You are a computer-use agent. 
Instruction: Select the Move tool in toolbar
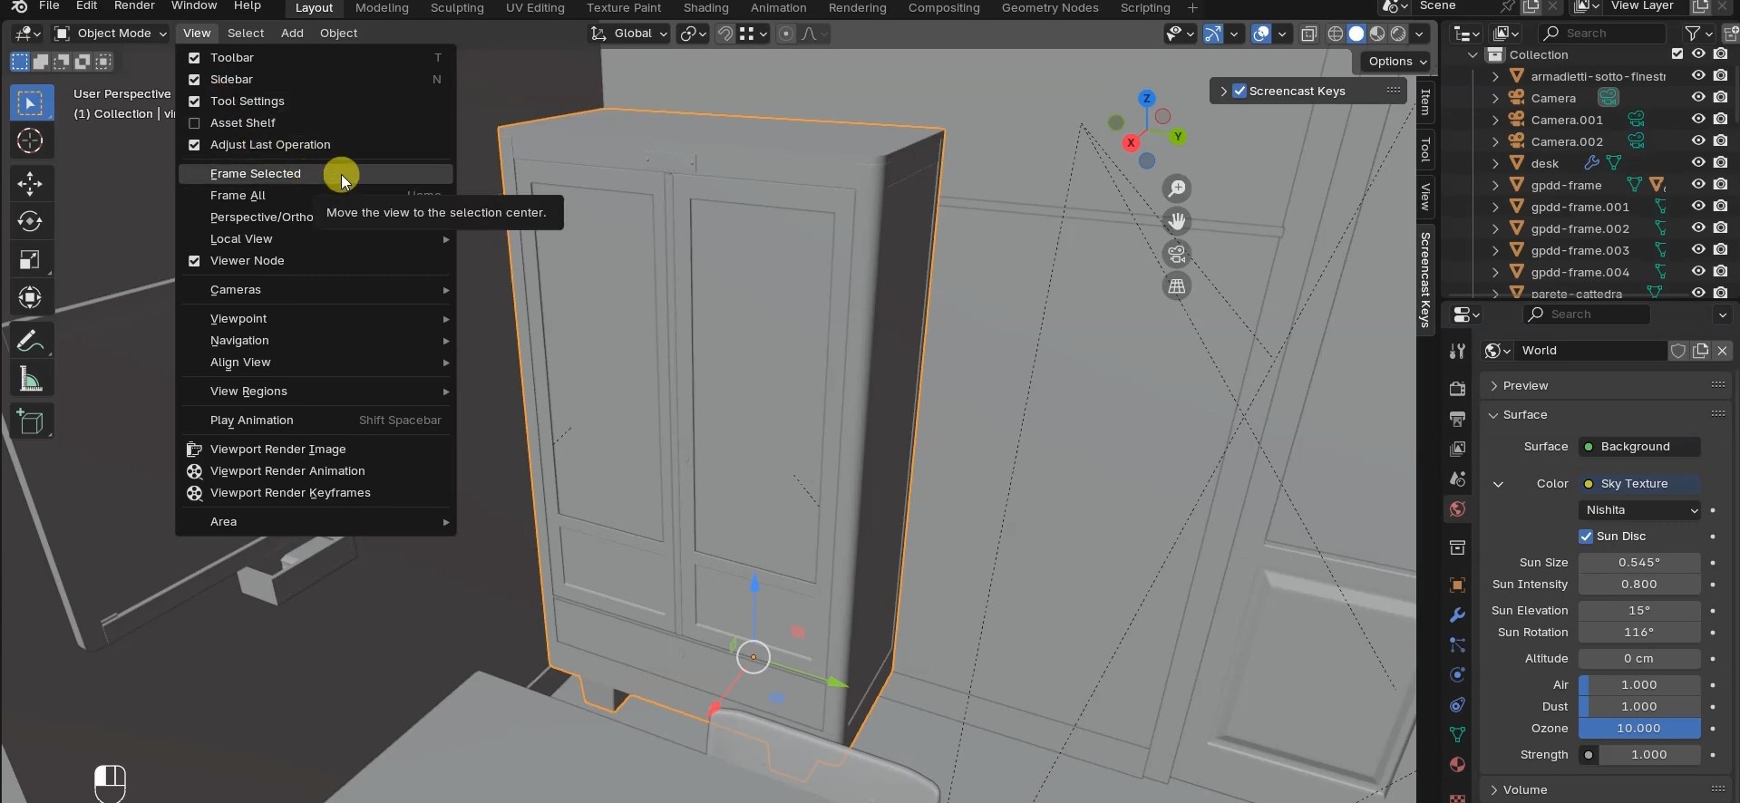(x=30, y=184)
